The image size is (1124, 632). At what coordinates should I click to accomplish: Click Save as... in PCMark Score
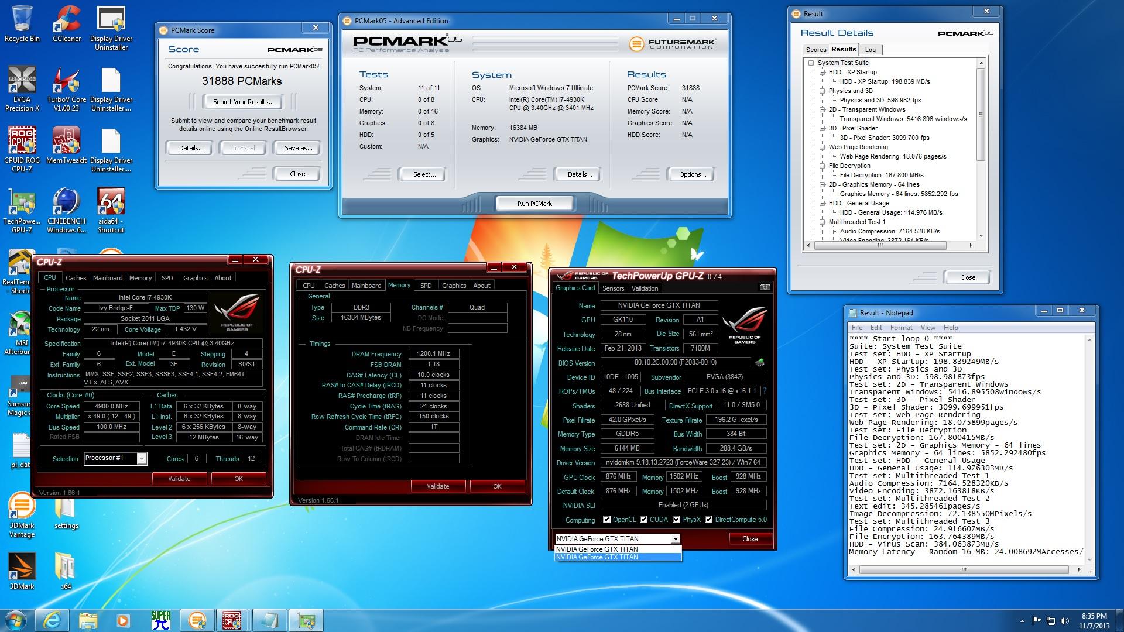(298, 148)
